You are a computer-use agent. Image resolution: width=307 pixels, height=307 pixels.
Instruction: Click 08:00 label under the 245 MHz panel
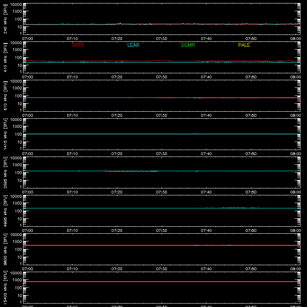pos(295,39)
